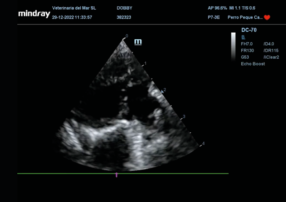
Task: Click the 'Veterinaria del Mar SL' clinic name
Action: point(74,8)
